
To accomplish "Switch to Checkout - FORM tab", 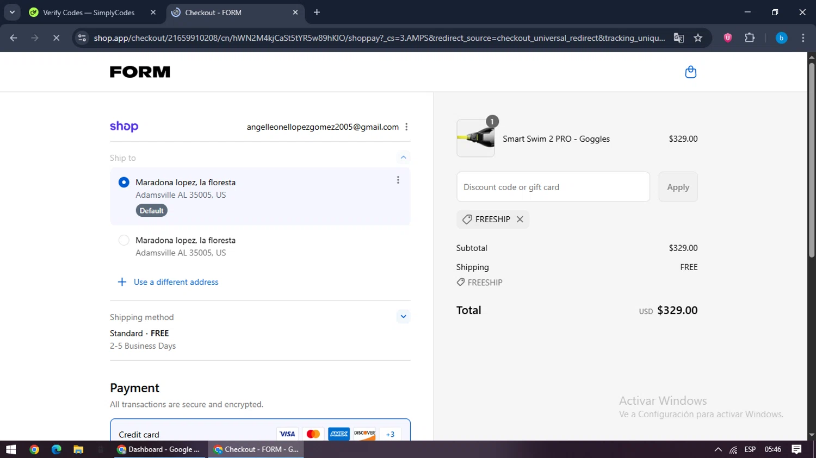I will point(235,12).
